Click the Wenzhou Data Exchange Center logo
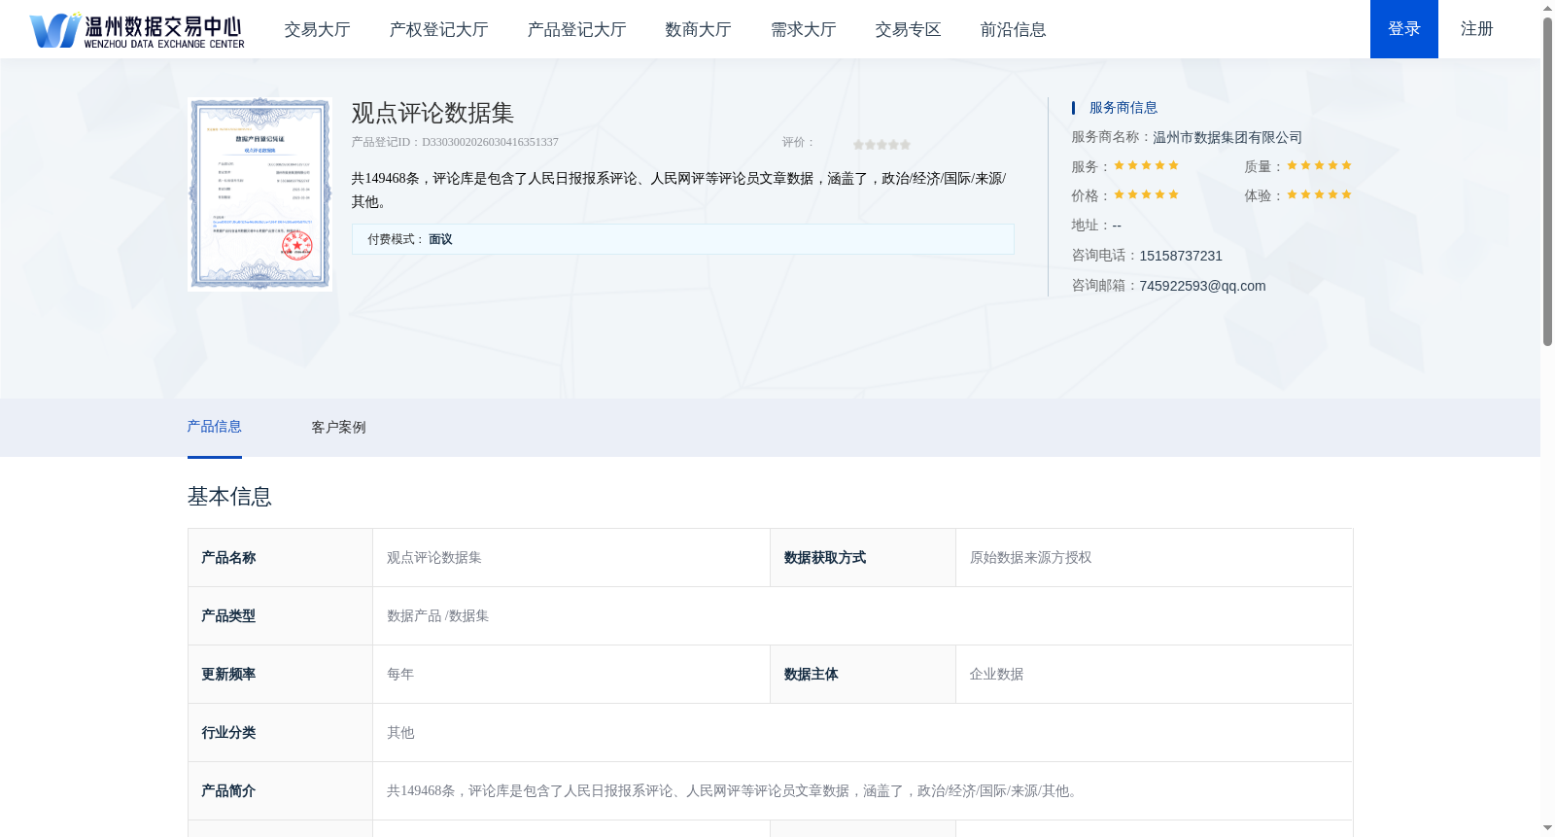The image size is (1555, 837). click(x=137, y=30)
